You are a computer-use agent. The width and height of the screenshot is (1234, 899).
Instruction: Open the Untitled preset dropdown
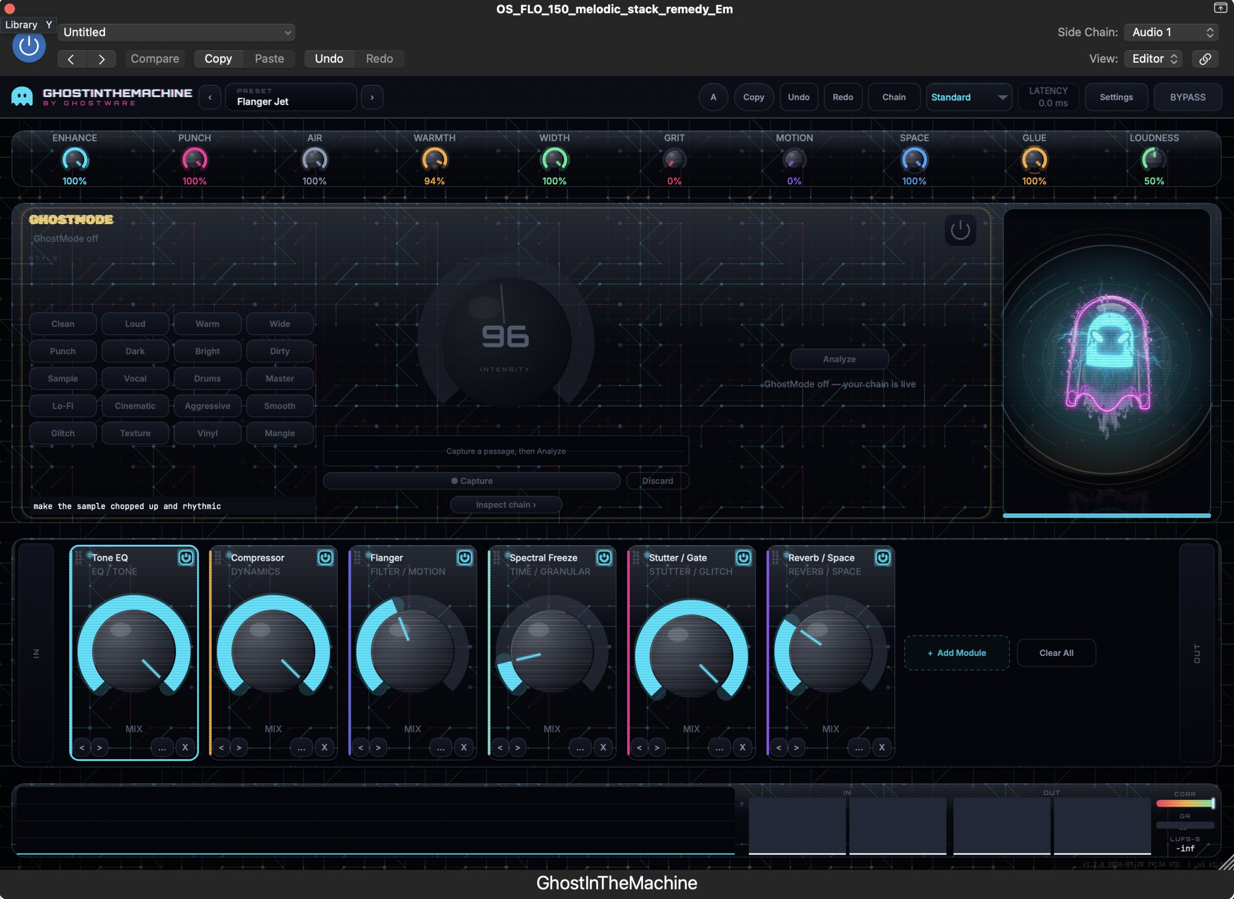click(176, 32)
